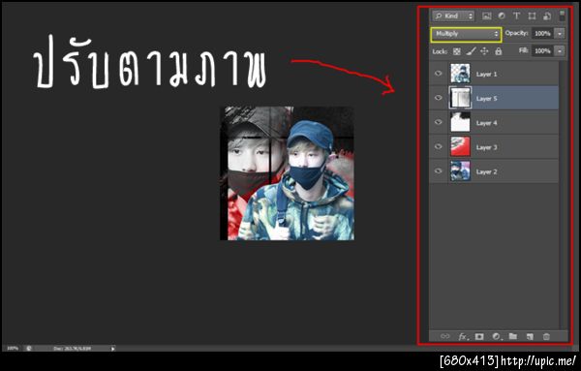The height and width of the screenshot is (371, 581).
Task: Open the Kind filter type dropdown
Action: pos(453,15)
